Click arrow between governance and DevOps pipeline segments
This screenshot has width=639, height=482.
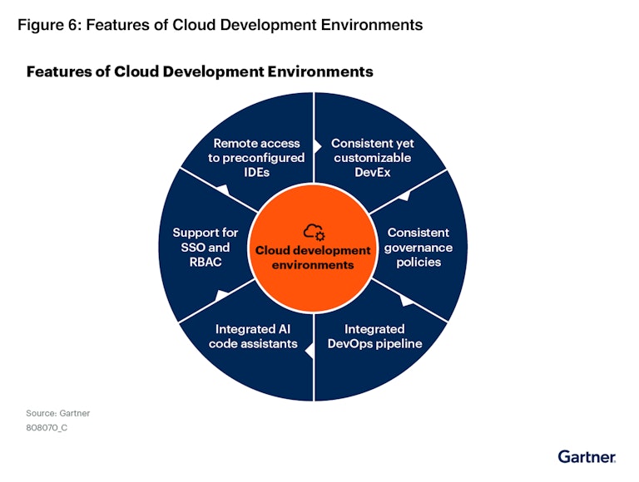406,301
